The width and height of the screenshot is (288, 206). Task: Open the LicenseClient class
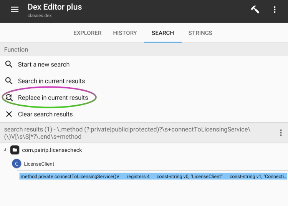[x=39, y=164]
